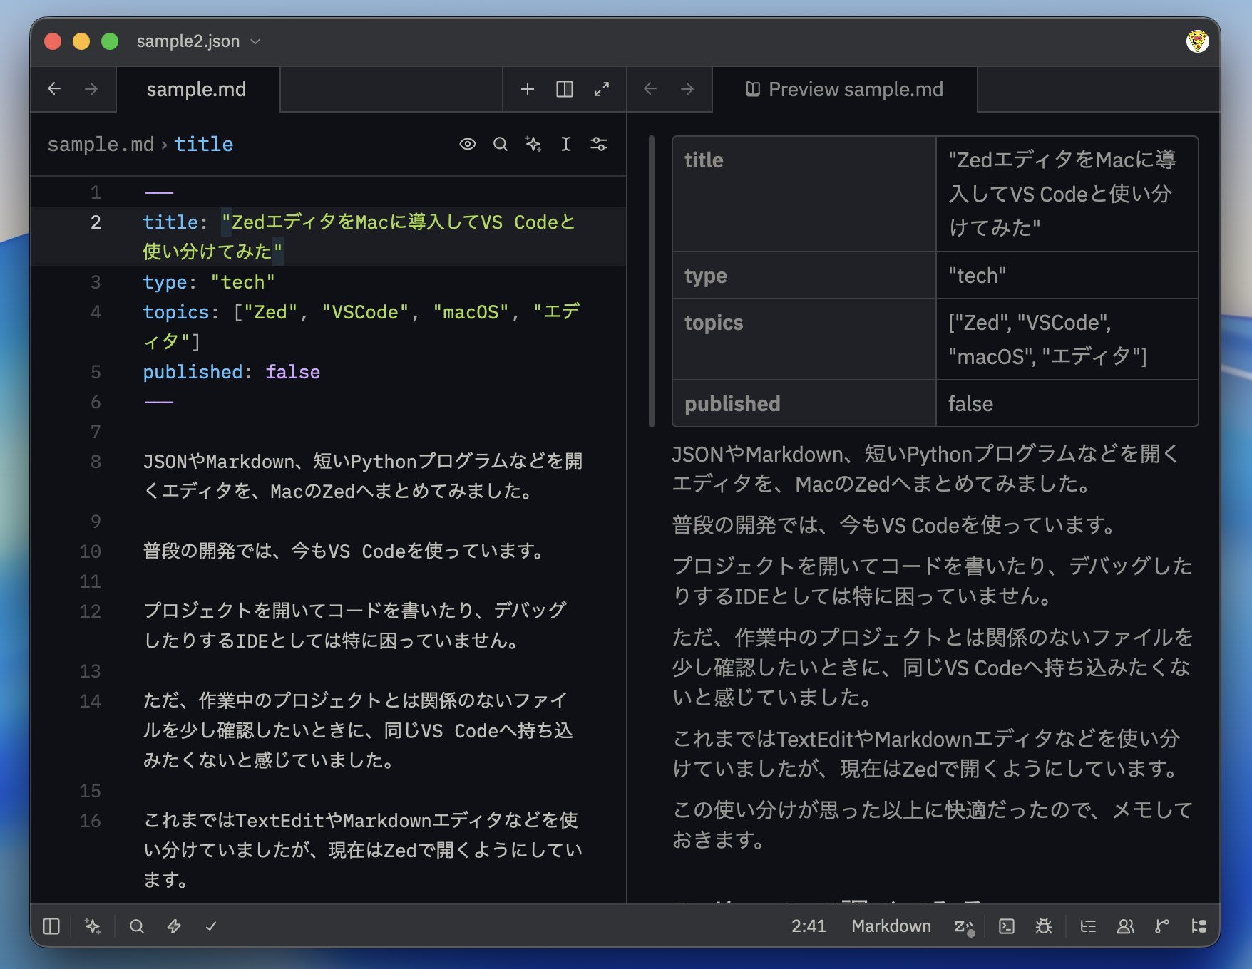
Task: Click the plus icon to open a new item
Action: click(528, 89)
